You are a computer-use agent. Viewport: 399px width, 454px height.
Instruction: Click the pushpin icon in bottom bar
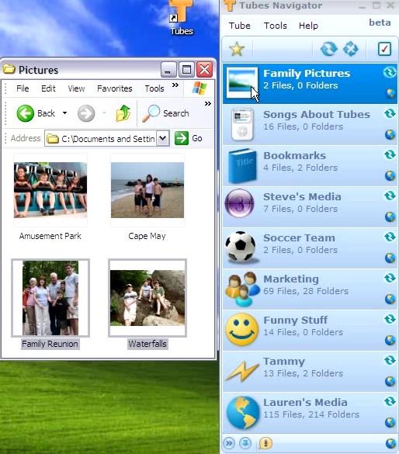point(245,443)
